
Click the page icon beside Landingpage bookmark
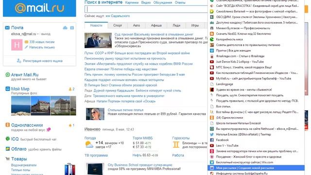pyautogui.click(x=212, y=84)
